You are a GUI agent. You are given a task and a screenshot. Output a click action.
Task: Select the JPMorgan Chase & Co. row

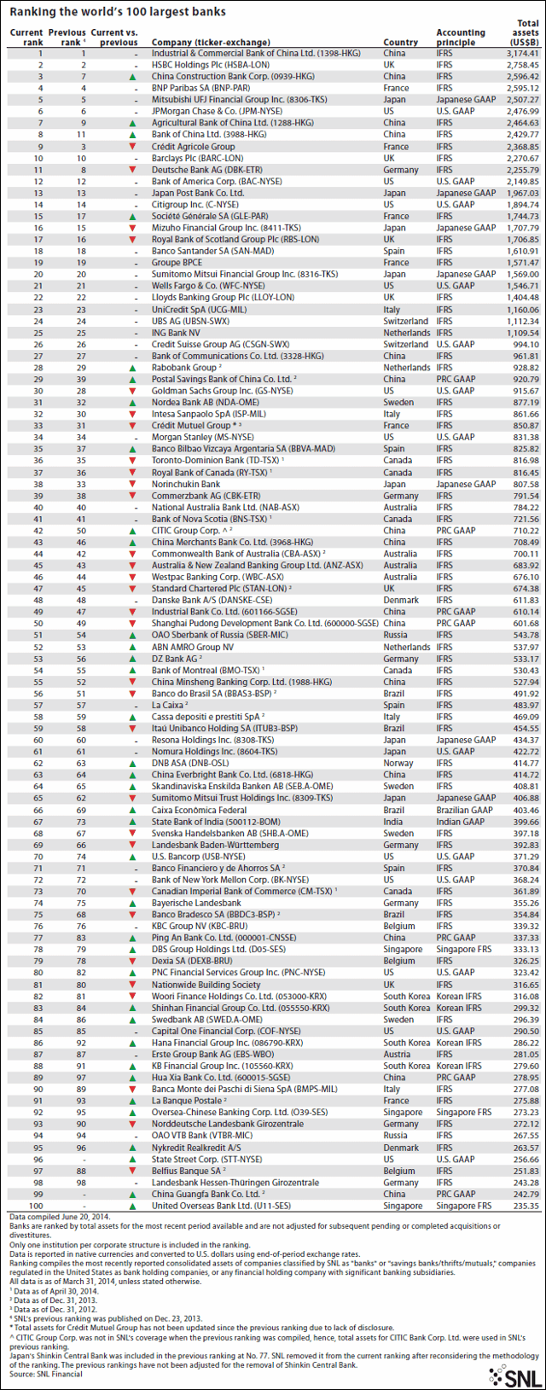coord(274,112)
